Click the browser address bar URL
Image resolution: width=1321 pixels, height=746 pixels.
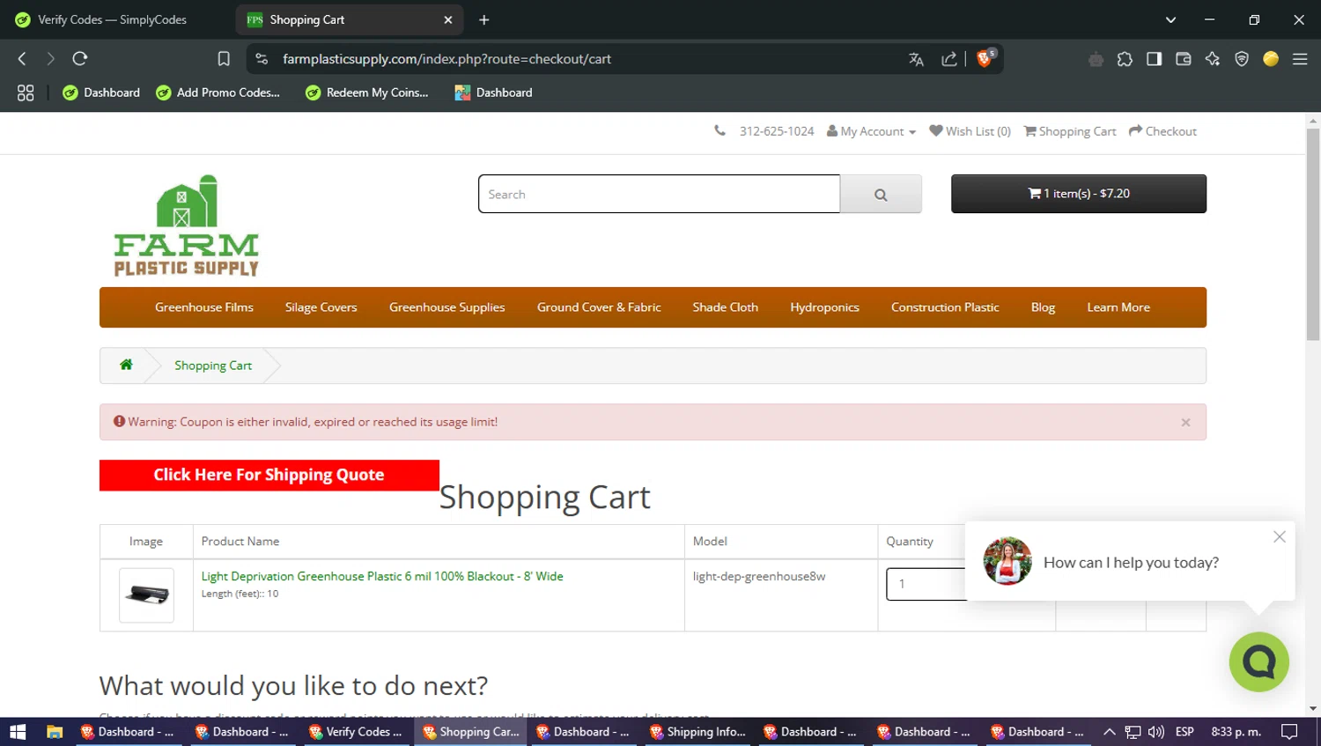pyautogui.click(x=446, y=59)
